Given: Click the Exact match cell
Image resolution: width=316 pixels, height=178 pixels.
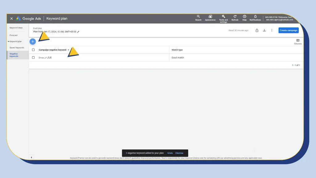Looking at the screenshot, I should [x=178, y=57].
